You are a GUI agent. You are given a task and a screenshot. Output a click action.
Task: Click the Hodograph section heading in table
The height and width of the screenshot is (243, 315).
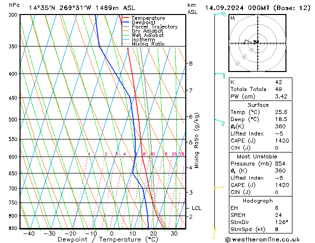258,201
